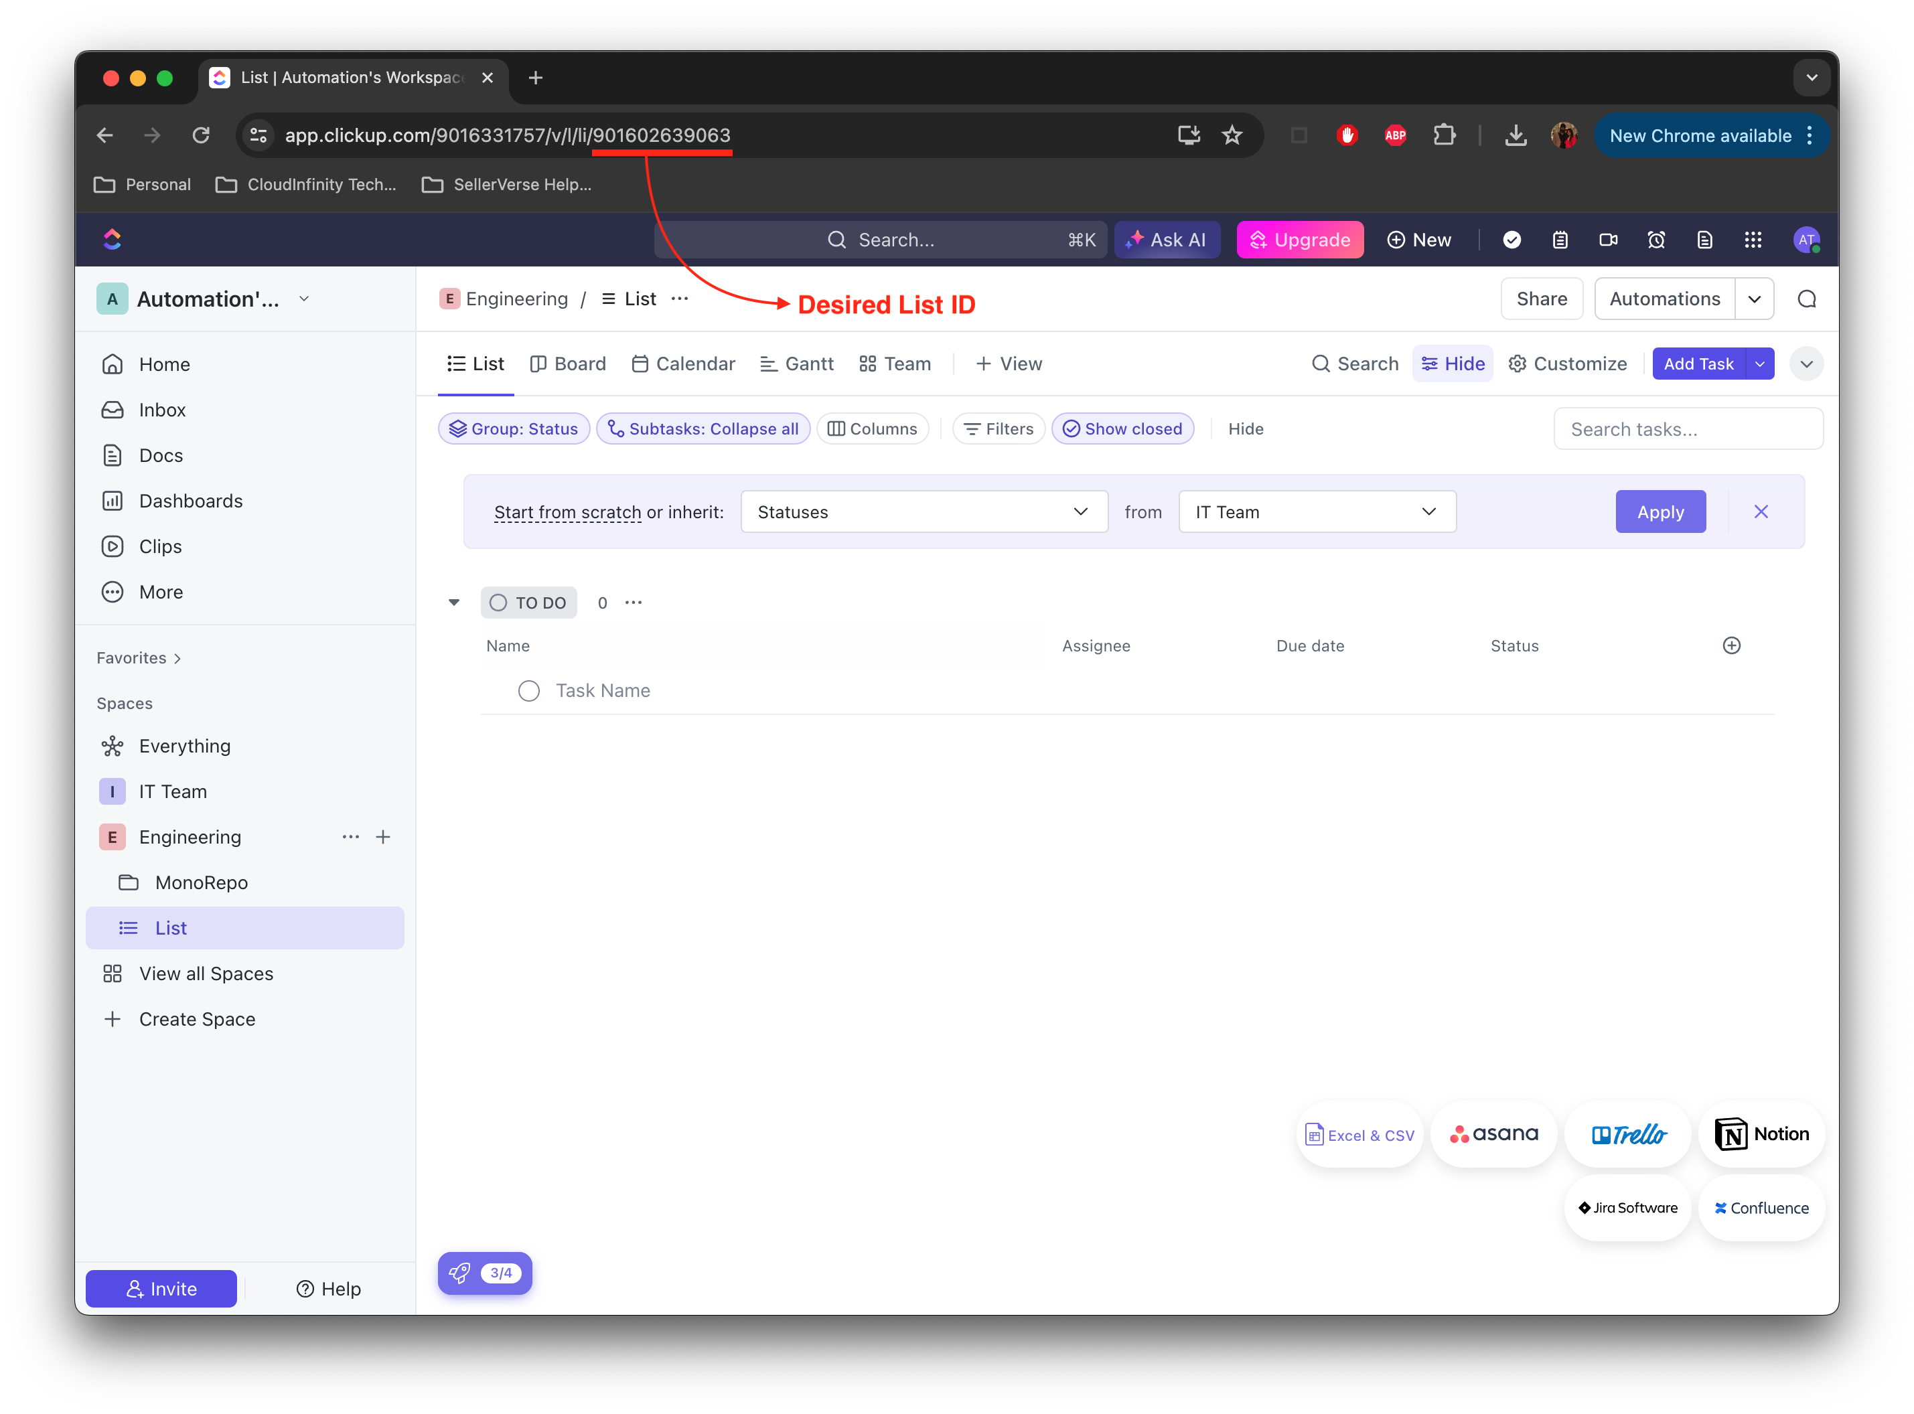Open the IT Team inherit dropdown
Viewport: 1914px width, 1414px height.
(x=1316, y=511)
